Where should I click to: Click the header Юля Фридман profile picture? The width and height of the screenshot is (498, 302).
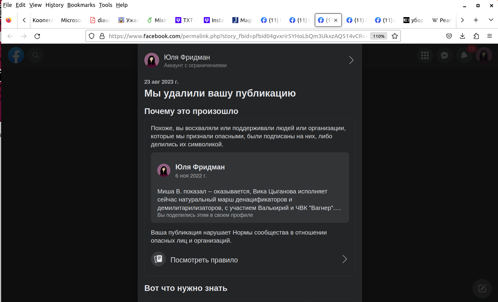[152, 60]
